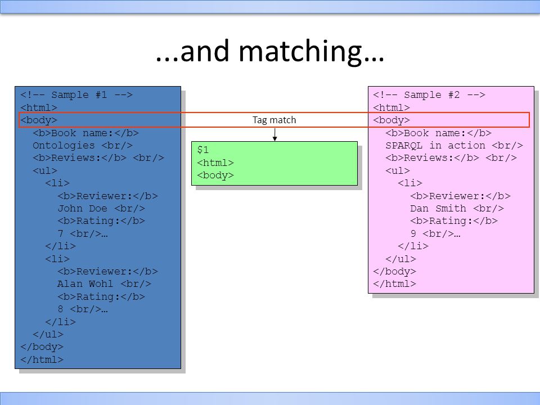
Task: Click the "Ontologies <br/>" line
Action: [83, 145]
